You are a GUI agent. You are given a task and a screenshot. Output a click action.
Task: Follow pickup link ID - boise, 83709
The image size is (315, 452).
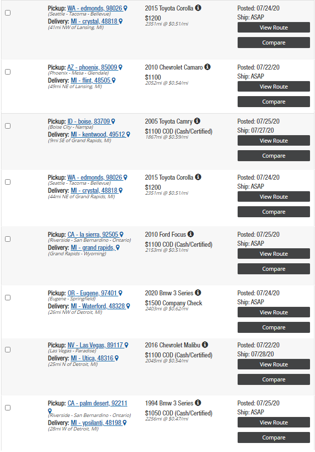[89, 121]
